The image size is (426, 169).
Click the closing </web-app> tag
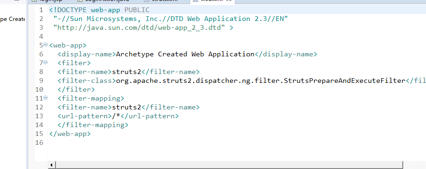(x=70, y=134)
